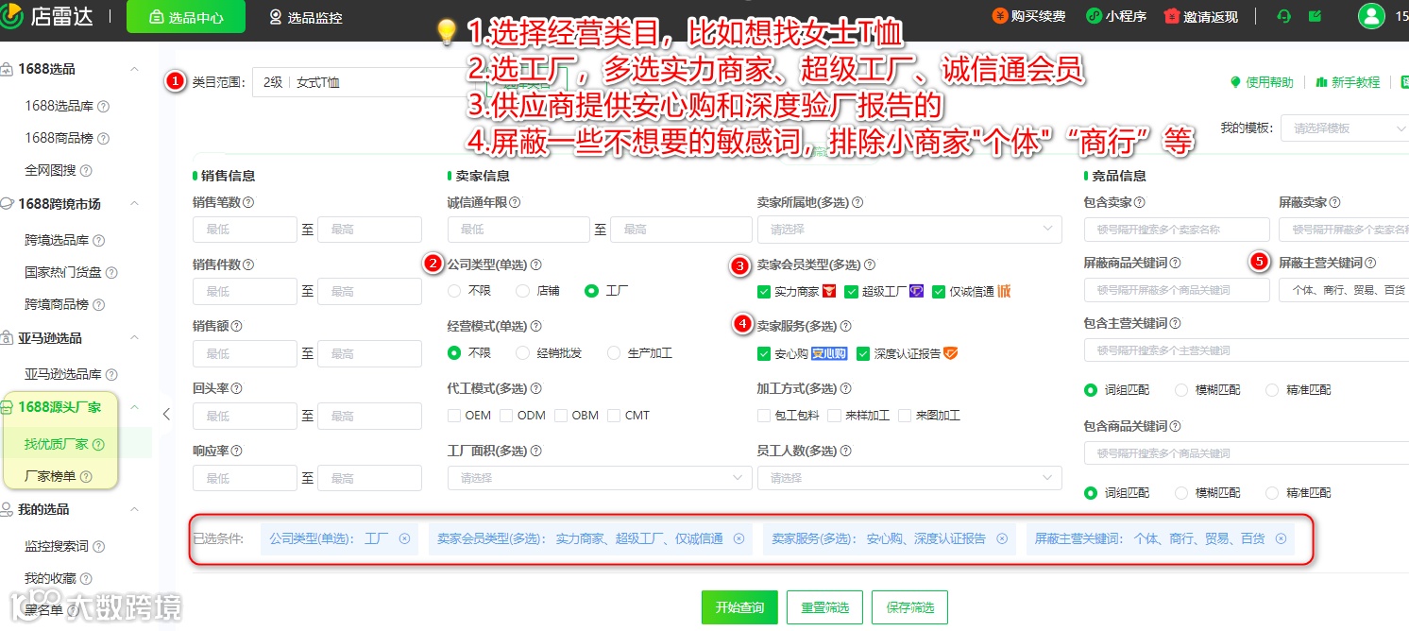Remove the 公司类型 工厂 selected condition
This screenshot has width=1409, height=631.
click(x=404, y=538)
